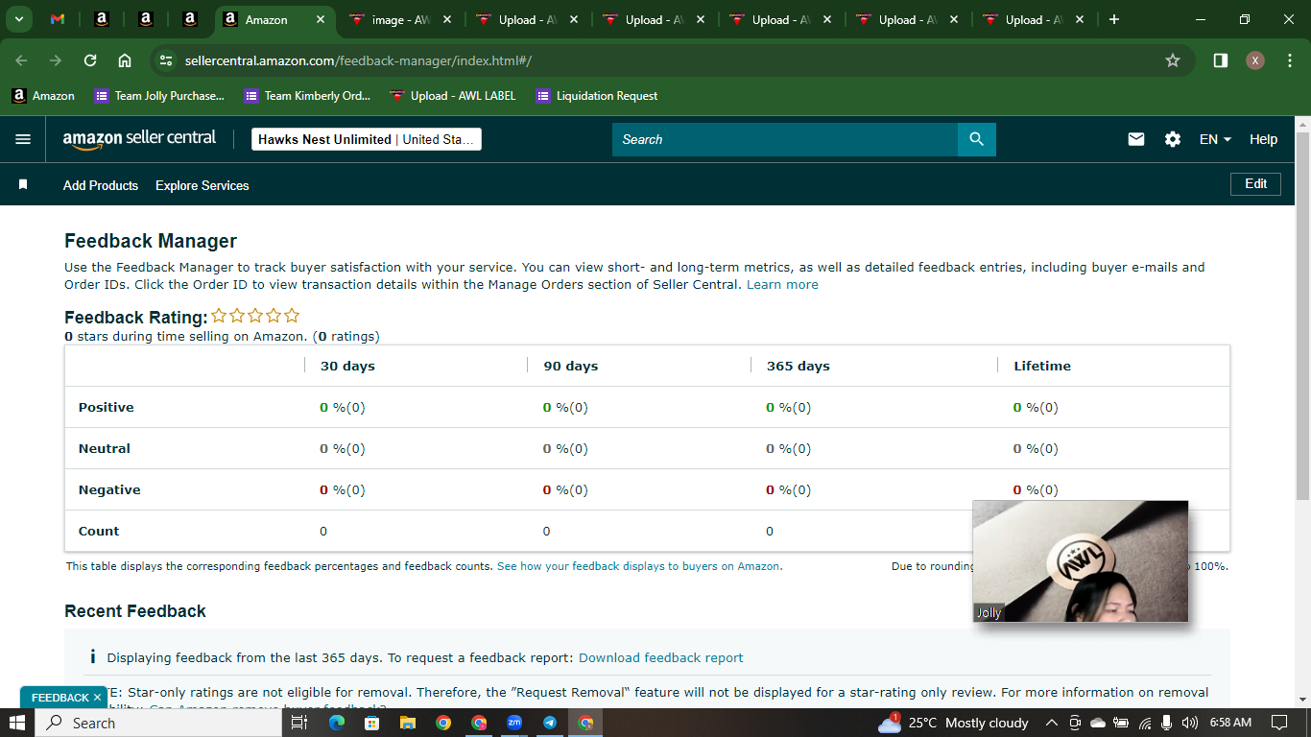Viewport: 1311px width, 737px height.
Task: Open the notification center icon
Action: (1278, 723)
